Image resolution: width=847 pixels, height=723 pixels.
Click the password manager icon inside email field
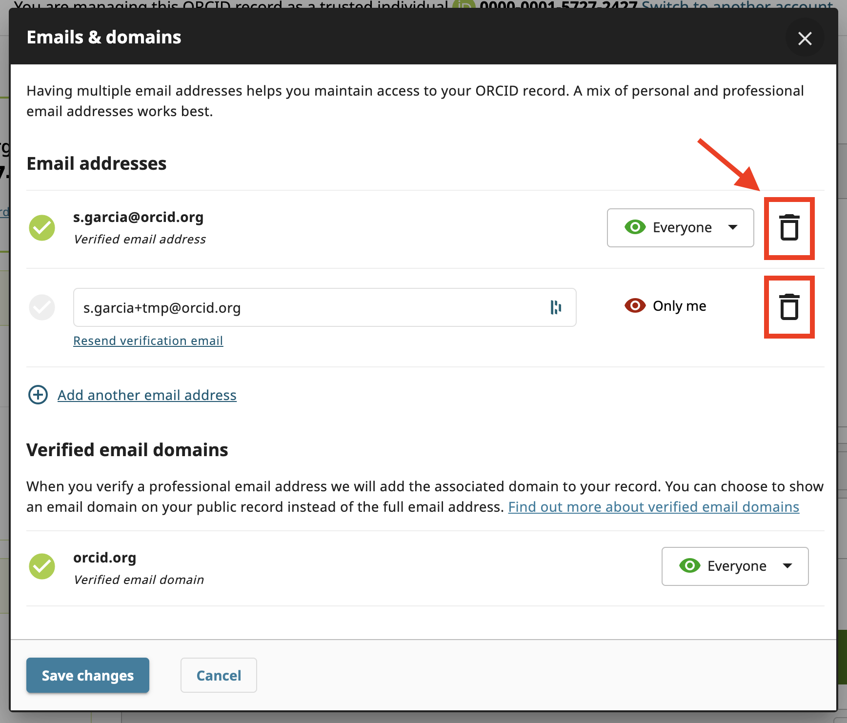(x=557, y=307)
